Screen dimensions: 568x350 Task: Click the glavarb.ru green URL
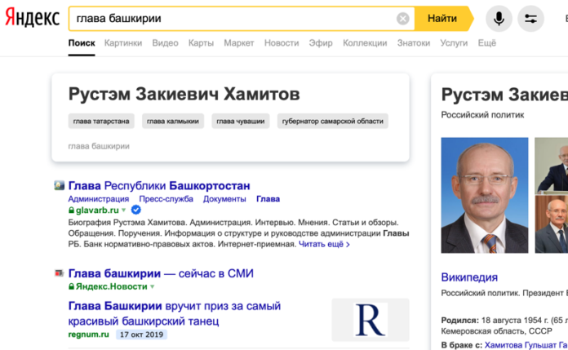97,210
